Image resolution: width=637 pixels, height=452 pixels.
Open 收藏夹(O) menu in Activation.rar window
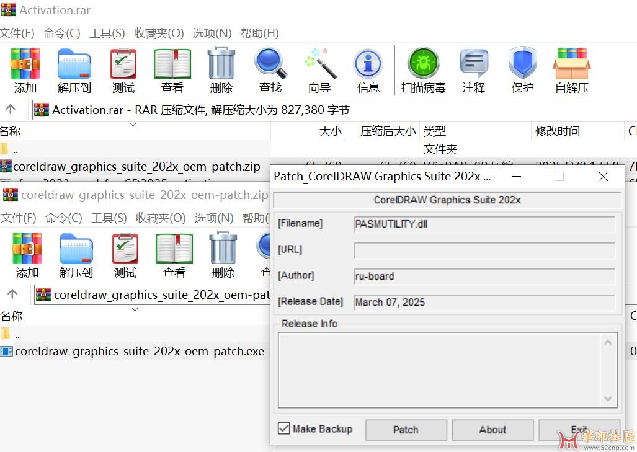click(159, 33)
